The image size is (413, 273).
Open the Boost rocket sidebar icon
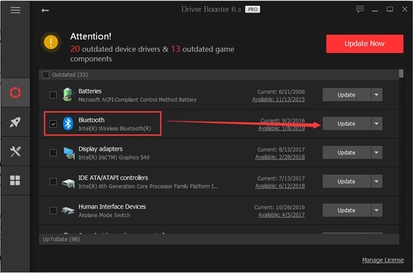point(15,122)
